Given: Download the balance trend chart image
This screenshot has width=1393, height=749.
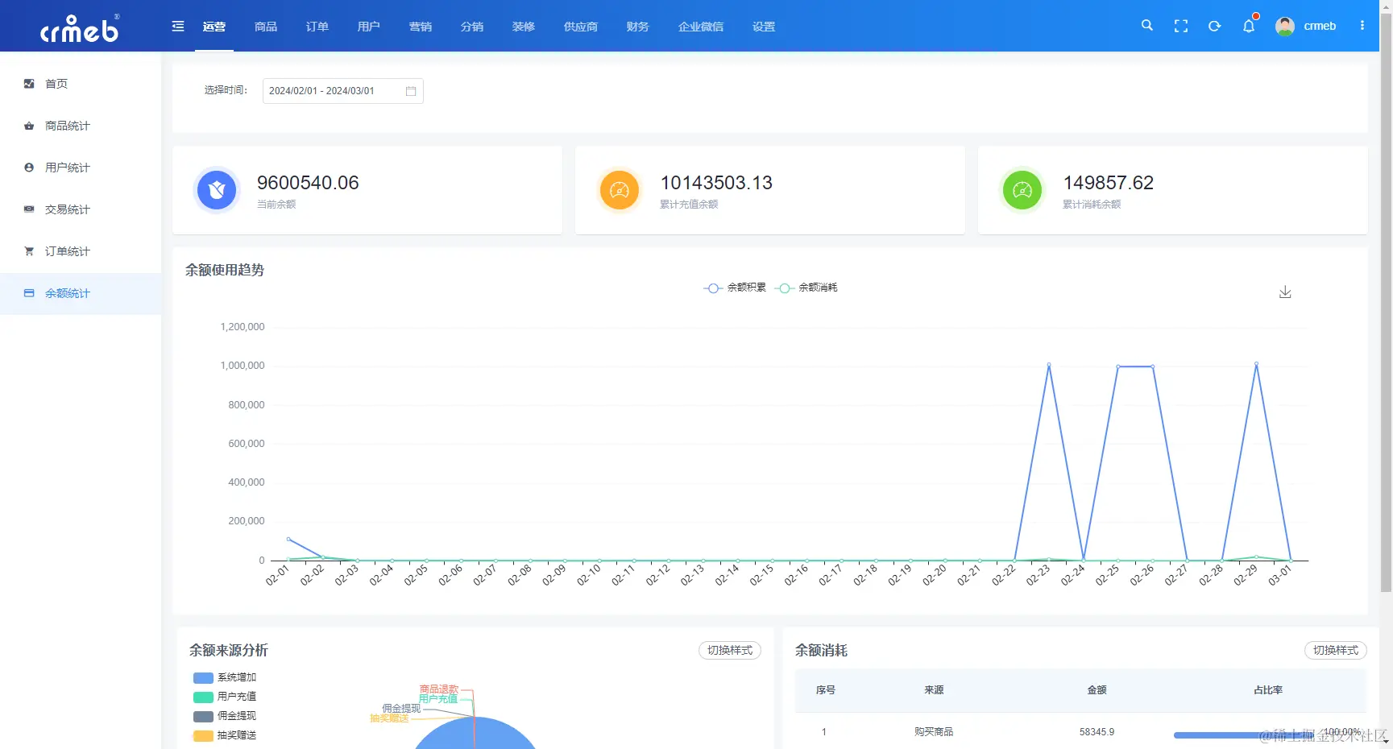Looking at the screenshot, I should pos(1285,292).
